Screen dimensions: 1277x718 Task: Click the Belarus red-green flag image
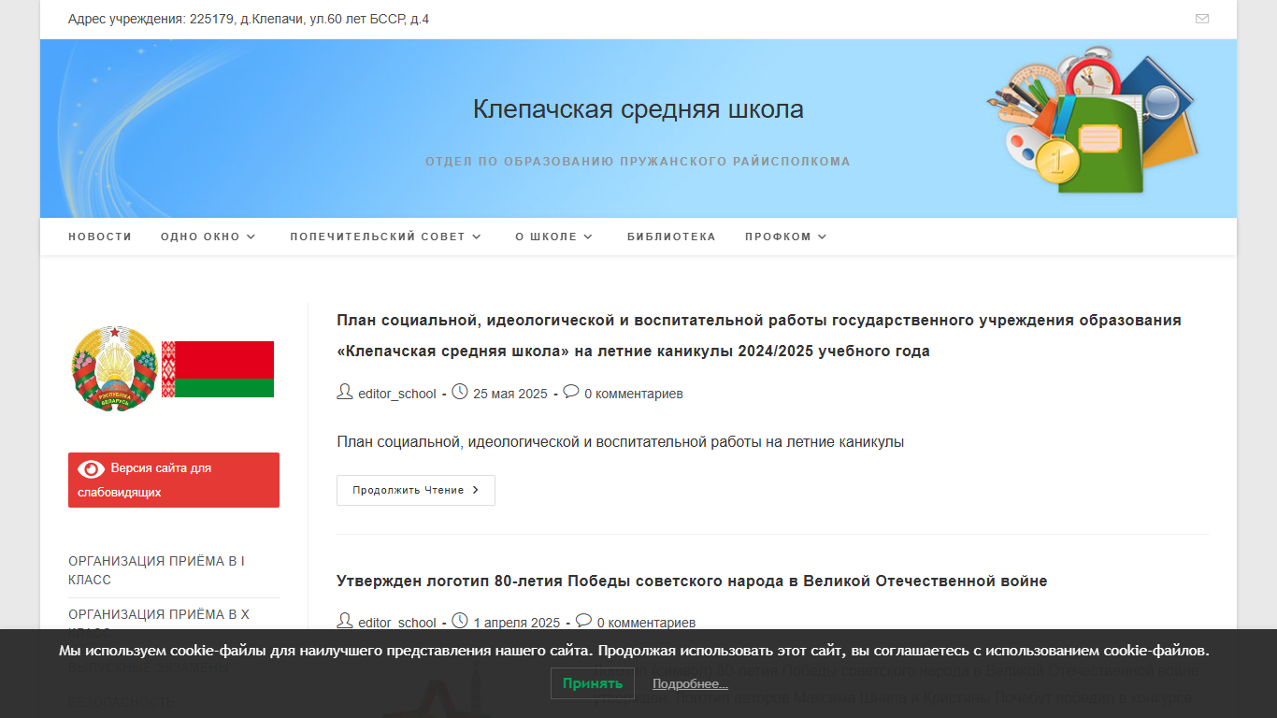218,369
